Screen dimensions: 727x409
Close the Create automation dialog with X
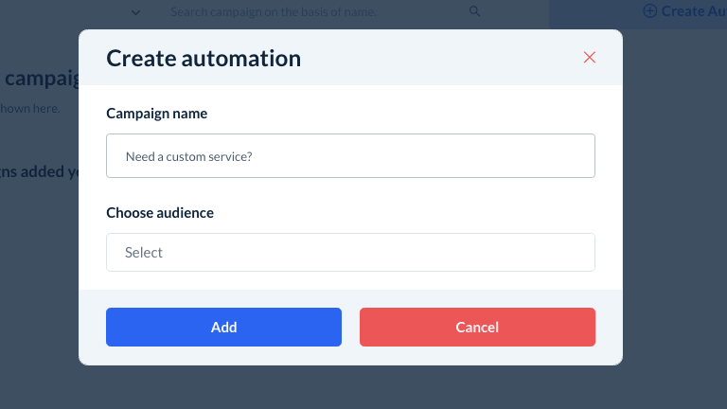click(590, 58)
